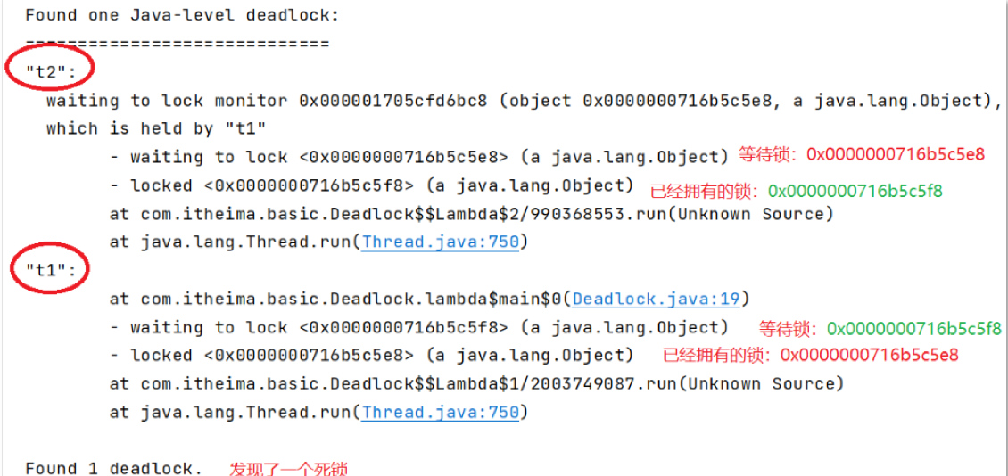Open Thread.java:750 link in t1 stack trace

point(441,412)
